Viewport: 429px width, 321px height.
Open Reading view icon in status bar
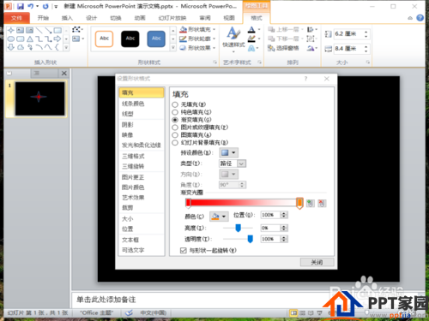click(x=311, y=313)
